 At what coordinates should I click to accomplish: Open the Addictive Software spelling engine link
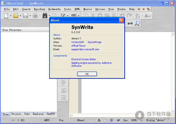click(x=91, y=64)
